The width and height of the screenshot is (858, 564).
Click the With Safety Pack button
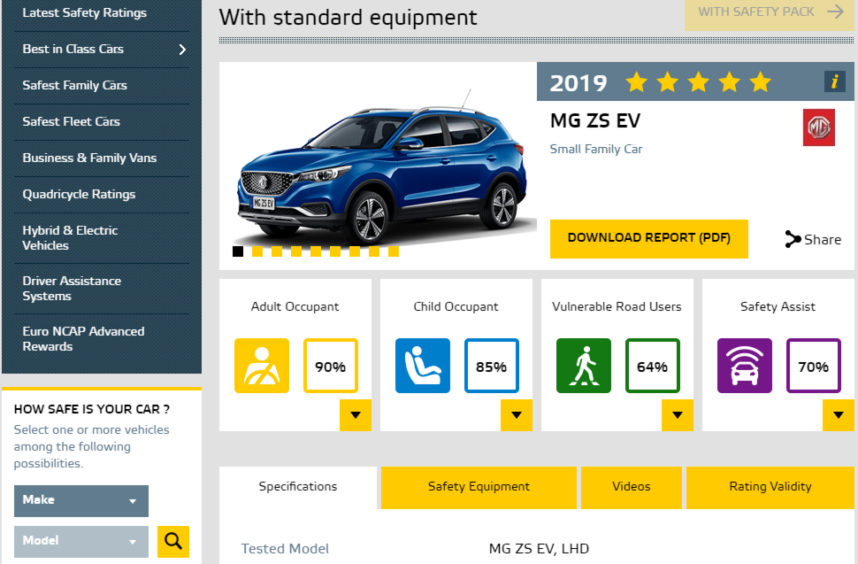769,13
